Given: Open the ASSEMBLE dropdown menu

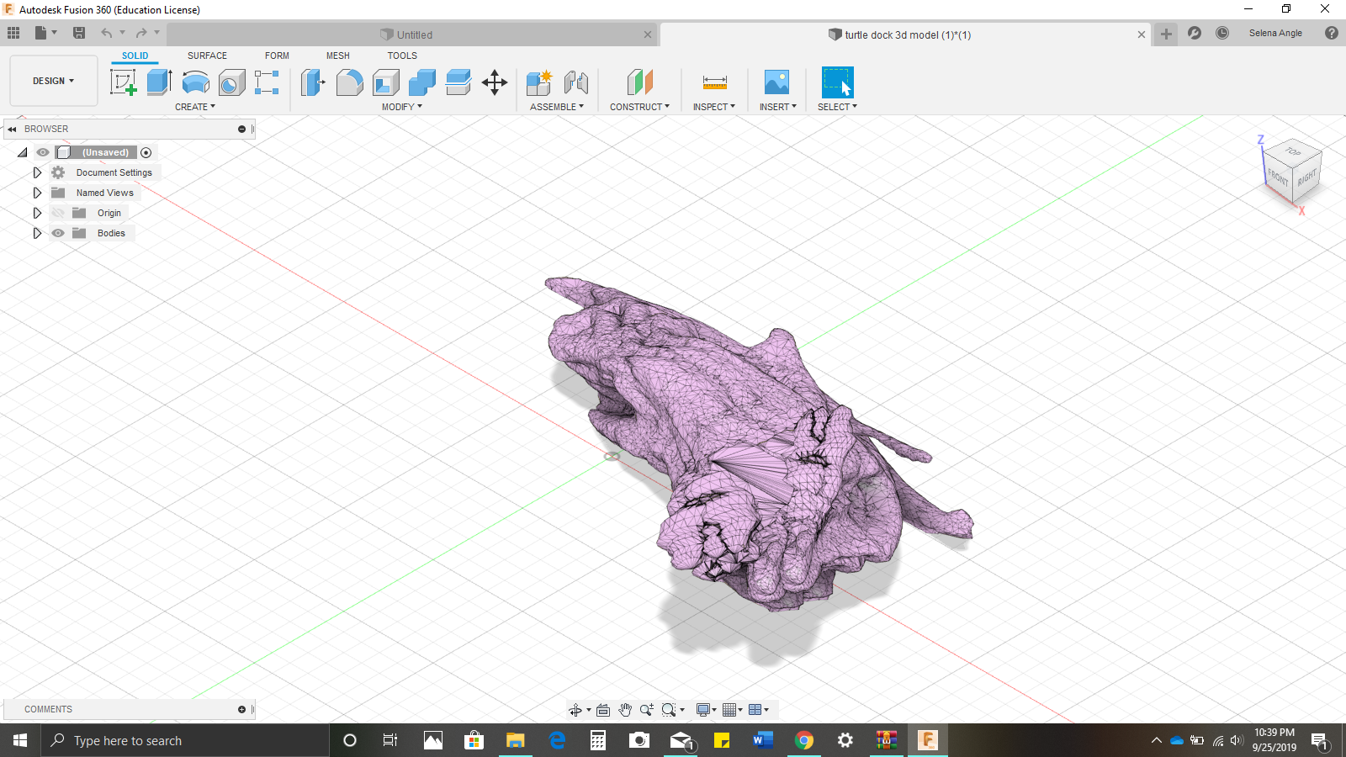Looking at the screenshot, I should pyautogui.click(x=557, y=107).
